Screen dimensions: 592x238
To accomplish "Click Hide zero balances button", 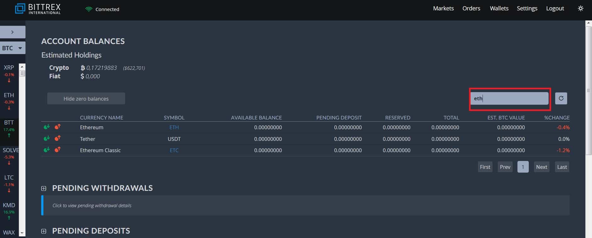I will pos(86,98).
